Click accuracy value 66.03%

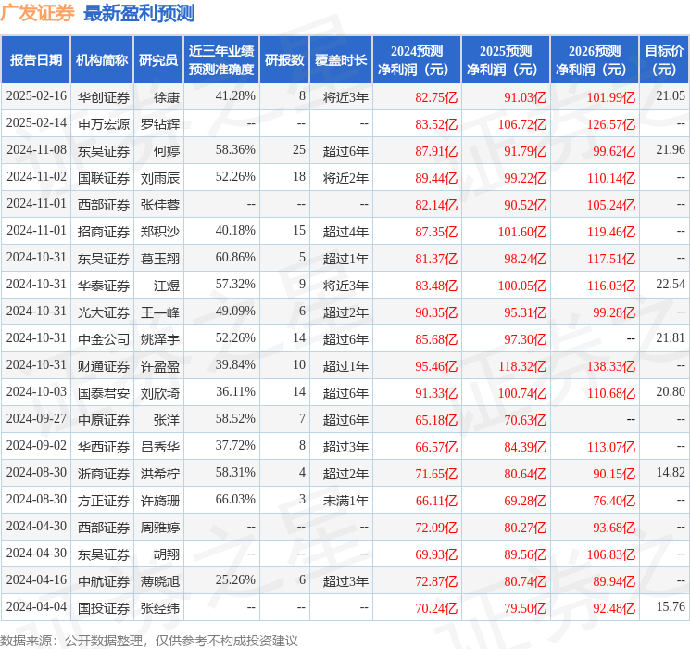pos(235,499)
